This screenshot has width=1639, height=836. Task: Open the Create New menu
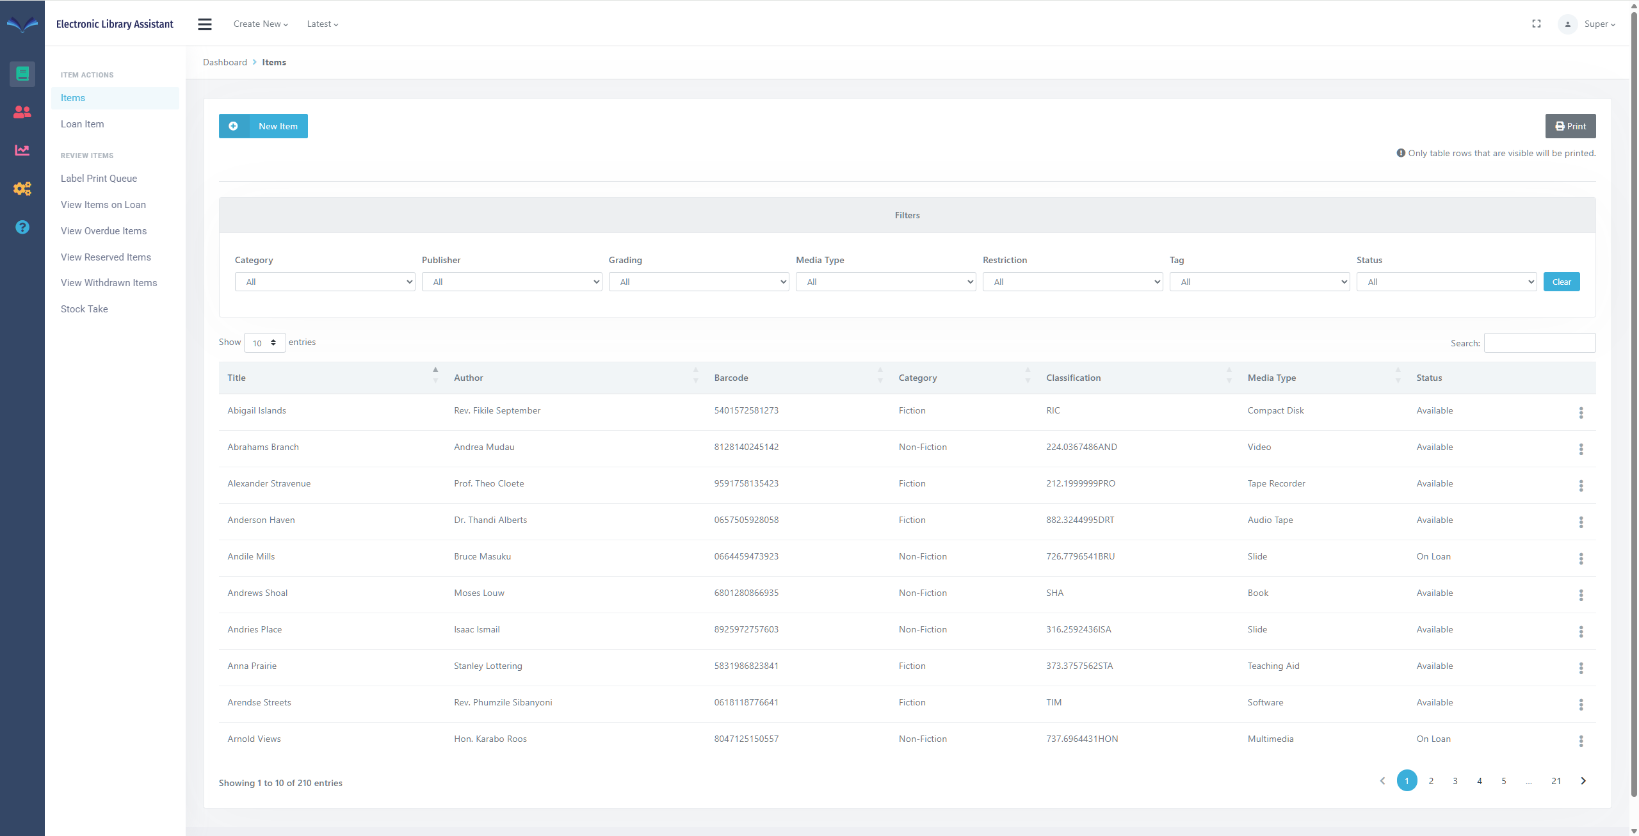pos(260,24)
